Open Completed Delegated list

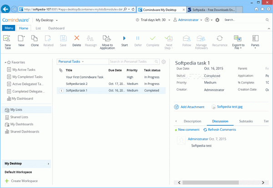coord(26,91)
